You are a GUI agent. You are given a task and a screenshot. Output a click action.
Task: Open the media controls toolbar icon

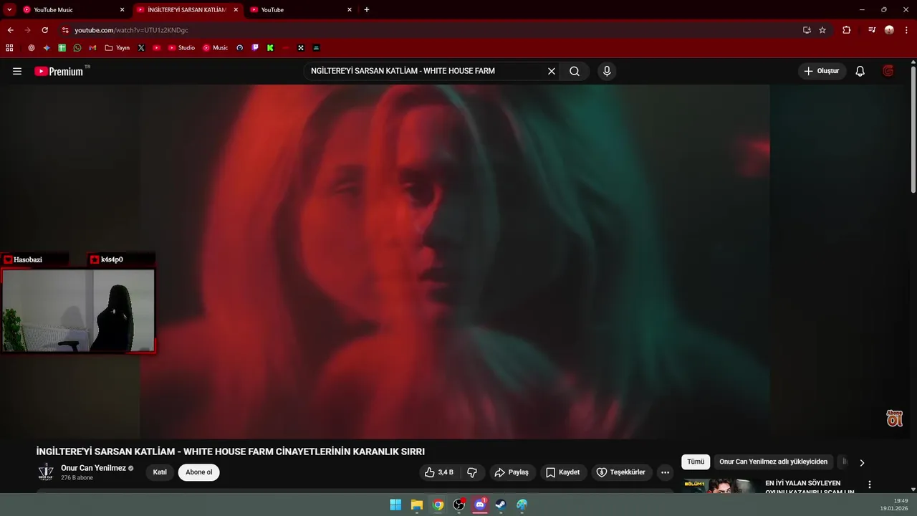click(872, 30)
